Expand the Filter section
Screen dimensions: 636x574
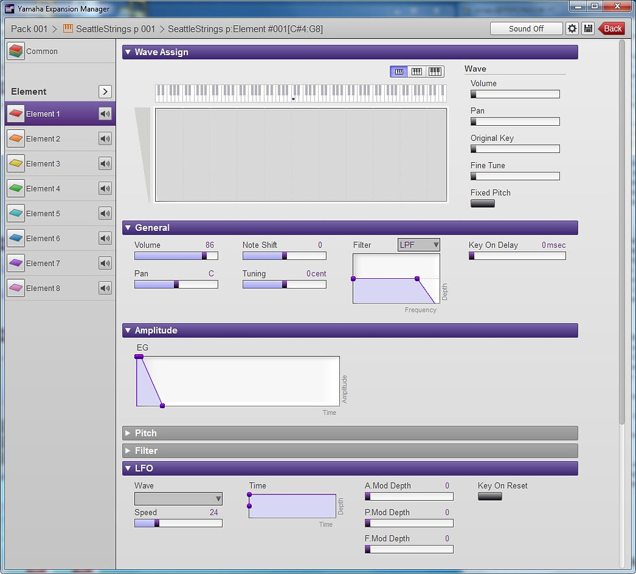128,451
